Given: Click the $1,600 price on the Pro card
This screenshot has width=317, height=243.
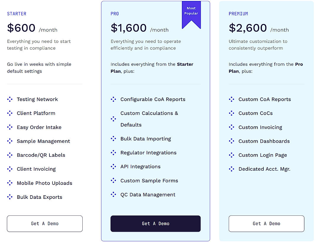Looking at the screenshot, I should point(128,28).
